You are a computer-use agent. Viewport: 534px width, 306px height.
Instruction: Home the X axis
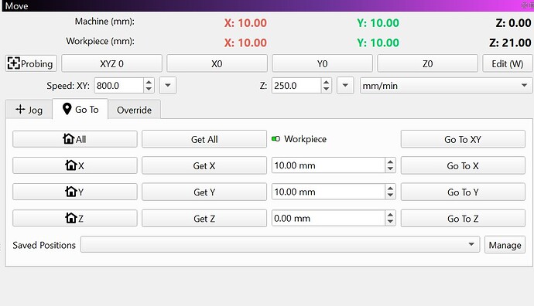pos(75,165)
